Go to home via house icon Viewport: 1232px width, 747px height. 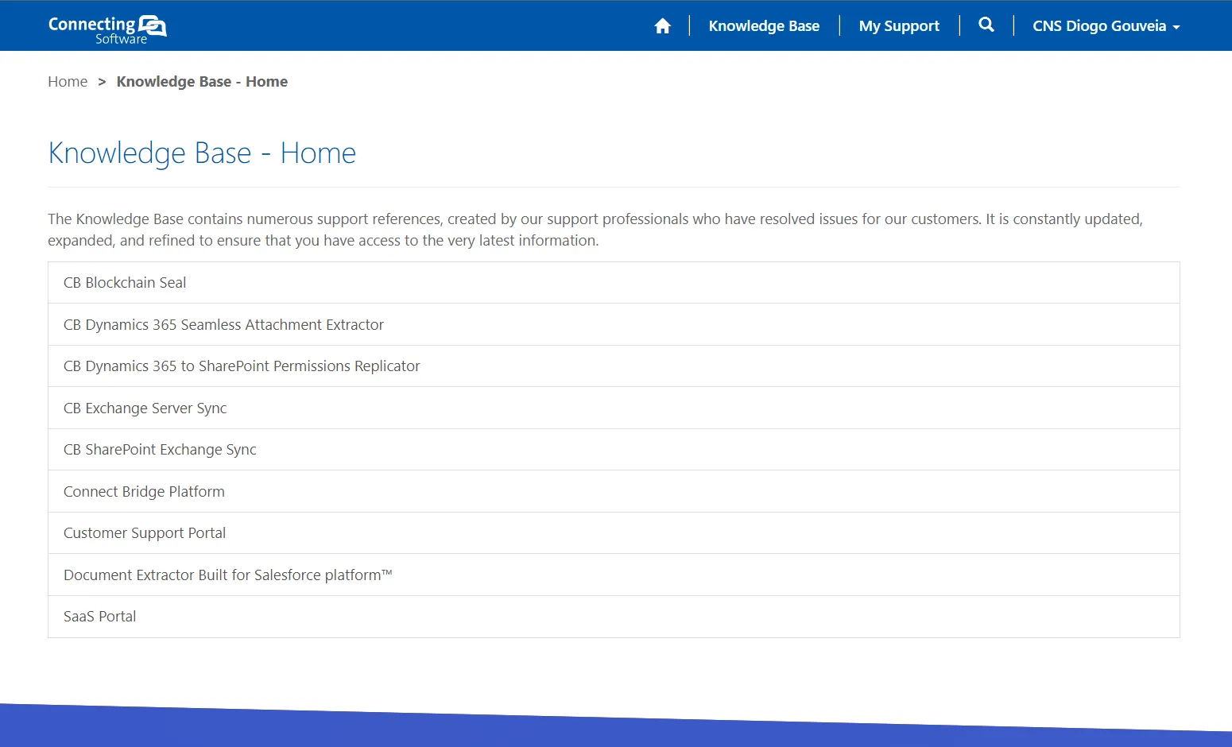(x=662, y=26)
